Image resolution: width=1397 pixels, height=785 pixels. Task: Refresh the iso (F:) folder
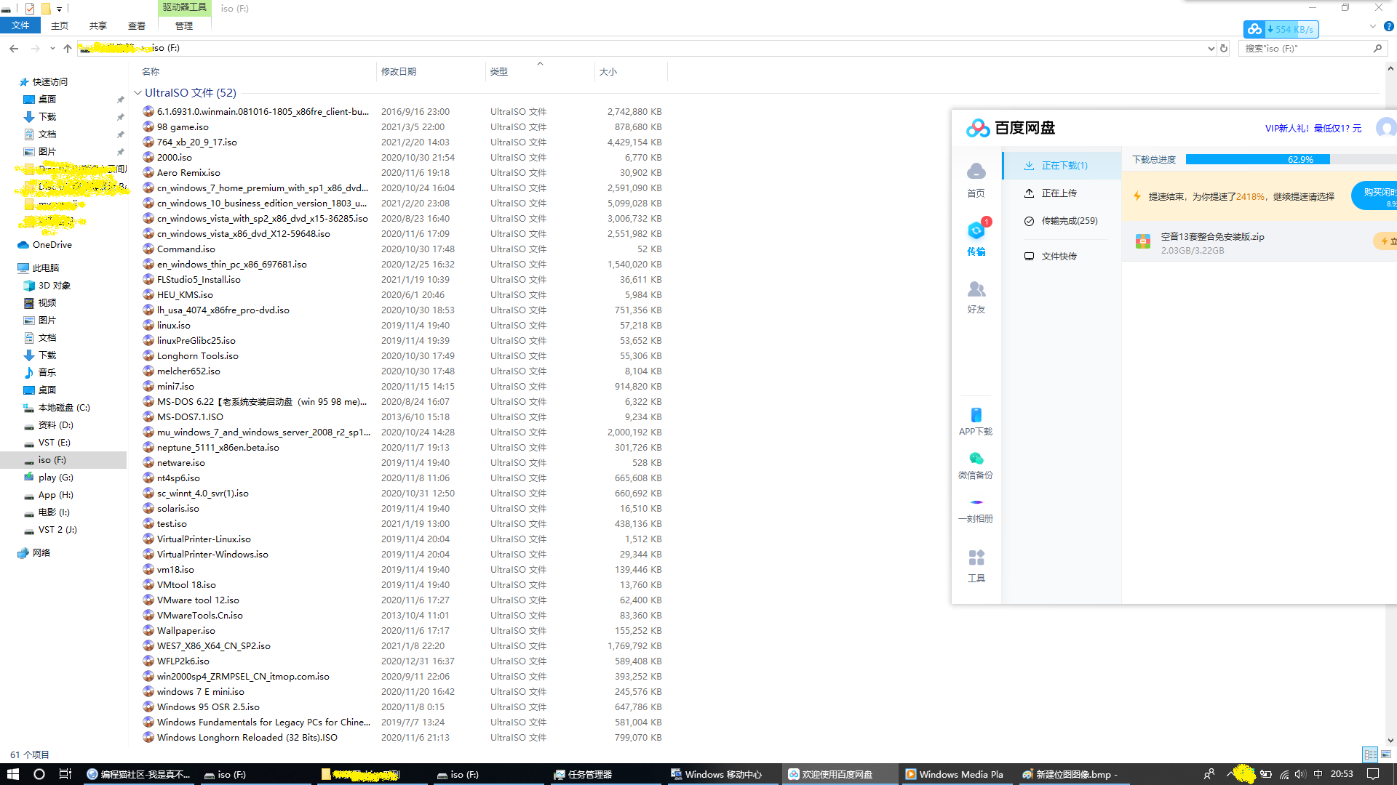[x=1224, y=49]
